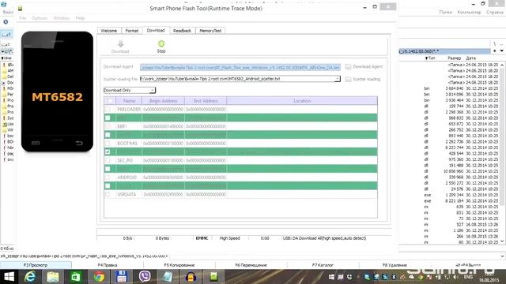Screen dimensions: 506x284
Task: Toggle the BOOTIMG row checkbox
Action: [108, 144]
